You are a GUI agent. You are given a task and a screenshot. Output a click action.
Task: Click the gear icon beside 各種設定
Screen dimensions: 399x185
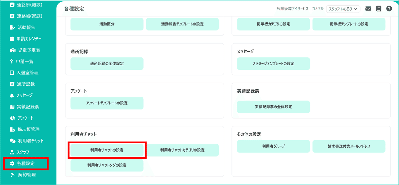(x=12, y=163)
